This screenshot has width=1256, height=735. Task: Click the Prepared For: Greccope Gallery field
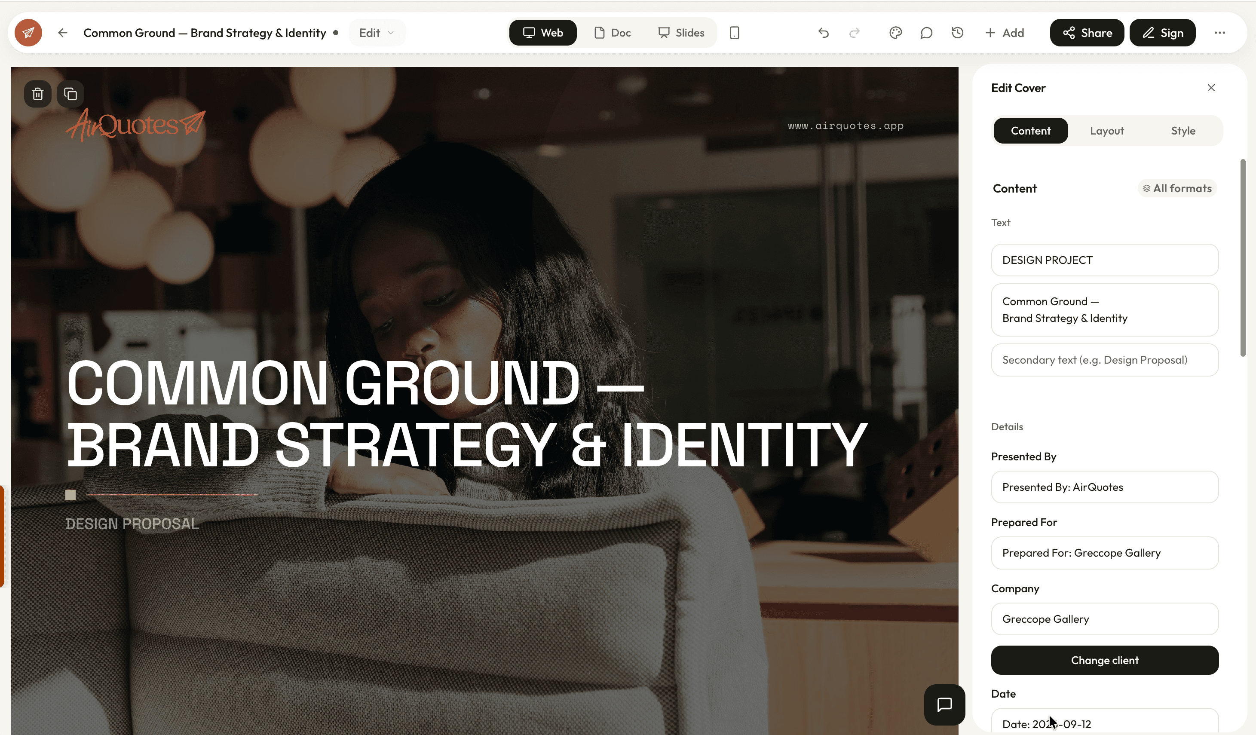(x=1105, y=553)
